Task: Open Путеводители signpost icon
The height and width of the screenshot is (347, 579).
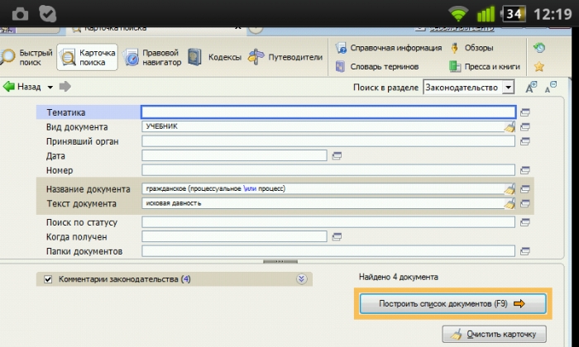Action: pyautogui.click(x=256, y=57)
